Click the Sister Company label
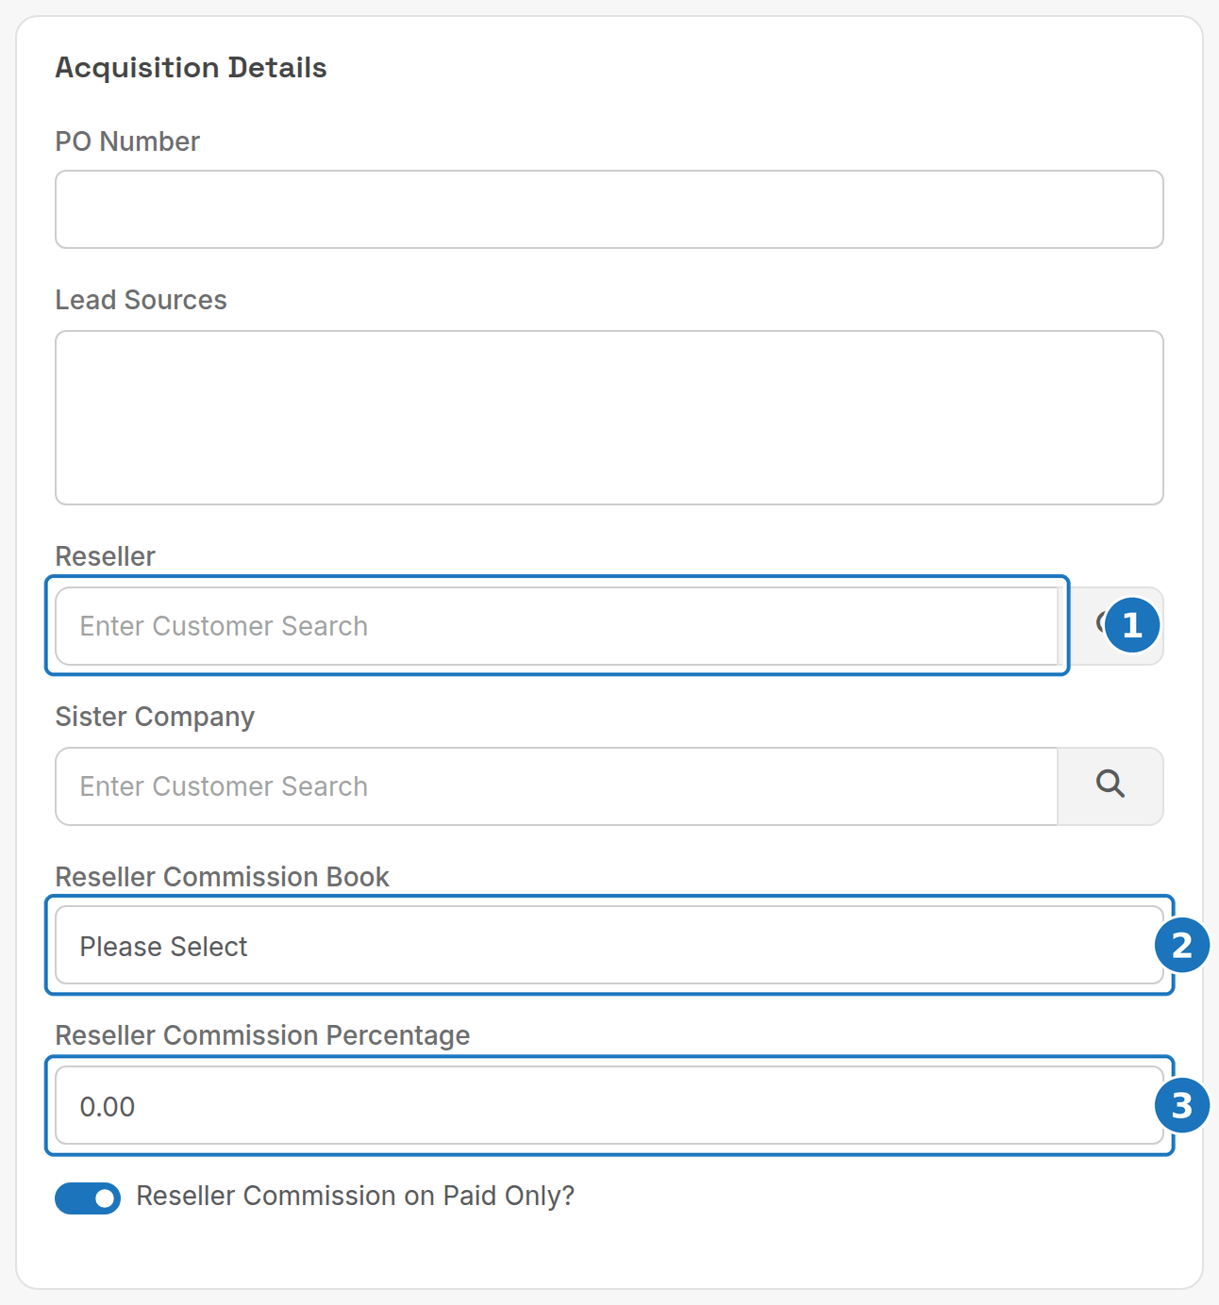Viewport: 1219px width, 1305px height. [x=155, y=717]
